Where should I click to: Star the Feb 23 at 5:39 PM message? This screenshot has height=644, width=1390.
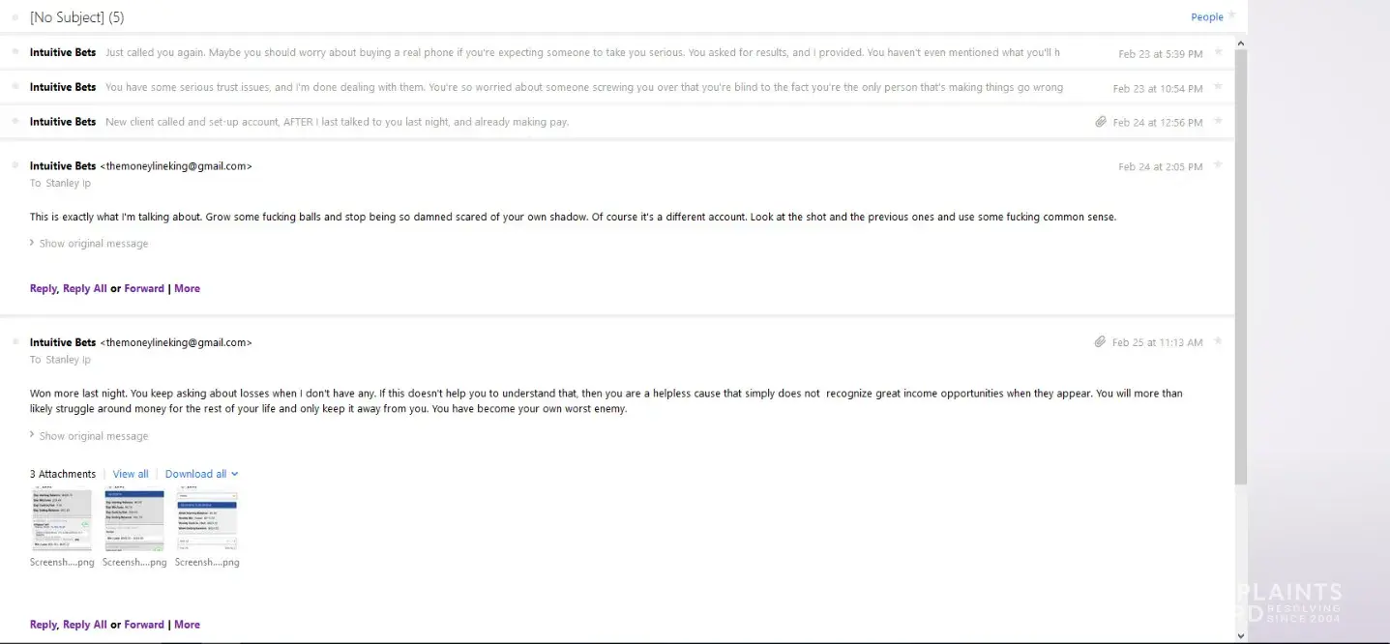1218,52
